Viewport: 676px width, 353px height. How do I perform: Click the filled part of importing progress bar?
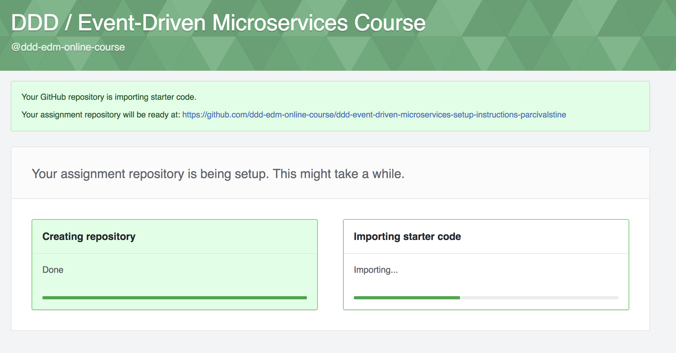407,298
